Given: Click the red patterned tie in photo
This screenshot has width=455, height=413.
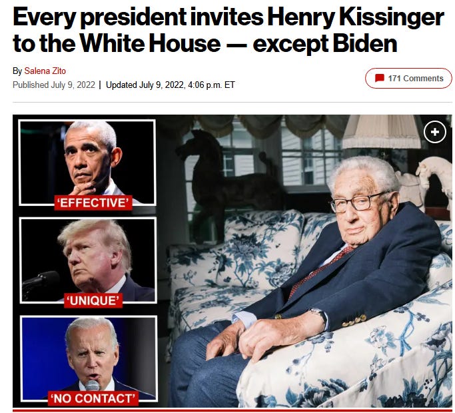Looking at the screenshot, I should [320, 270].
